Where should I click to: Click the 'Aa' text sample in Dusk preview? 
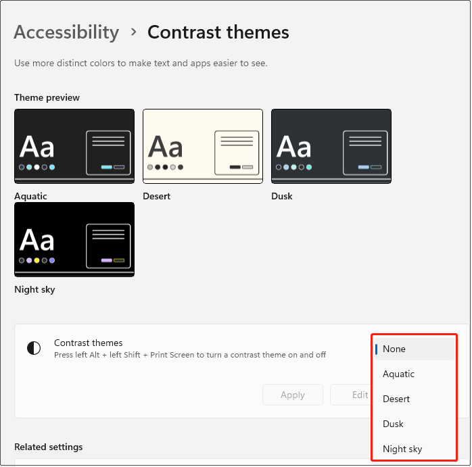(294, 147)
